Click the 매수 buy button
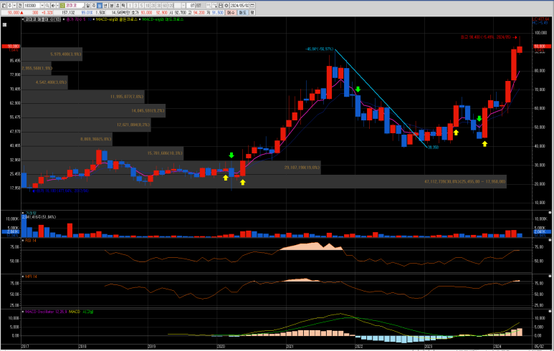This screenshot has height=351, width=554. click(x=231, y=13)
